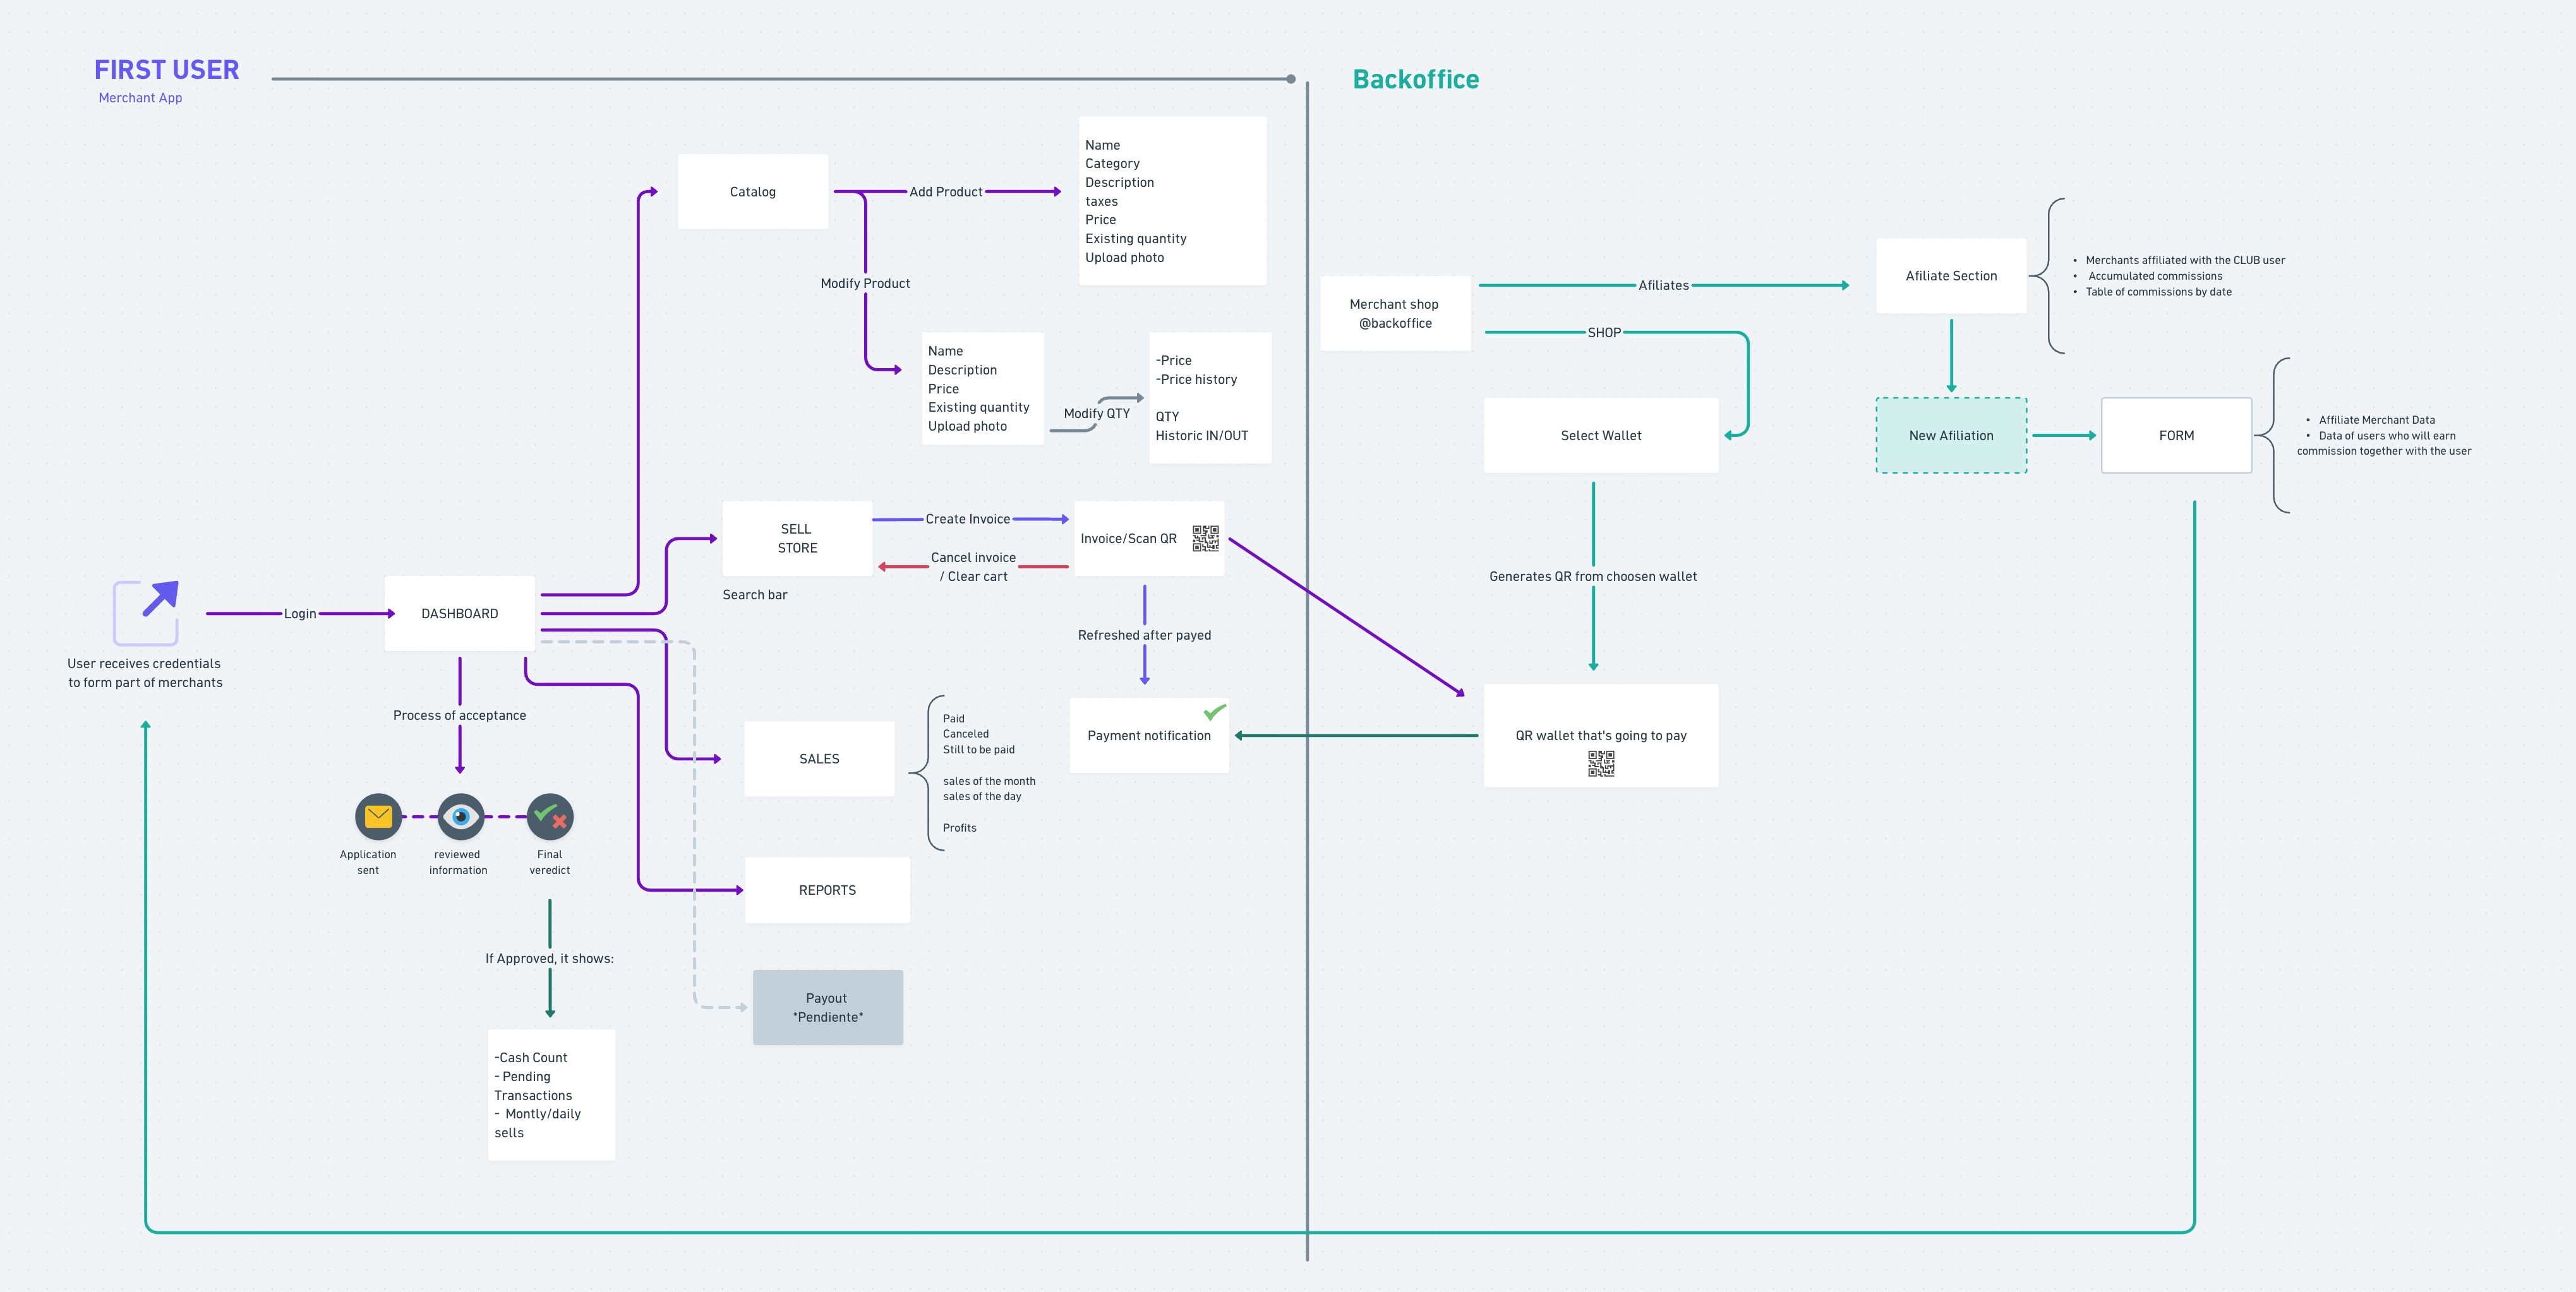This screenshot has height=1292, width=2576.
Task: Click the Final veredict check-cross icon
Action: pyautogui.click(x=550, y=817)
